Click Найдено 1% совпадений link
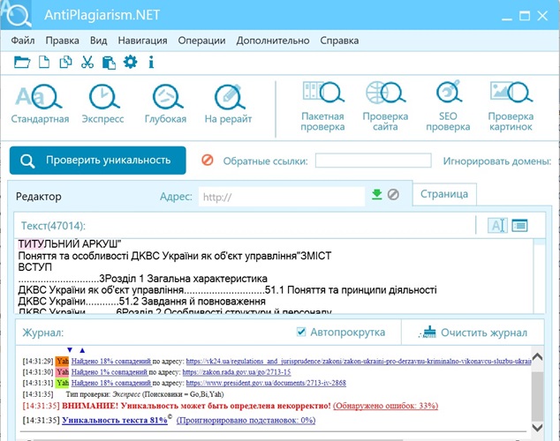Viewport: 560px width, 441px height. point(110,372)
